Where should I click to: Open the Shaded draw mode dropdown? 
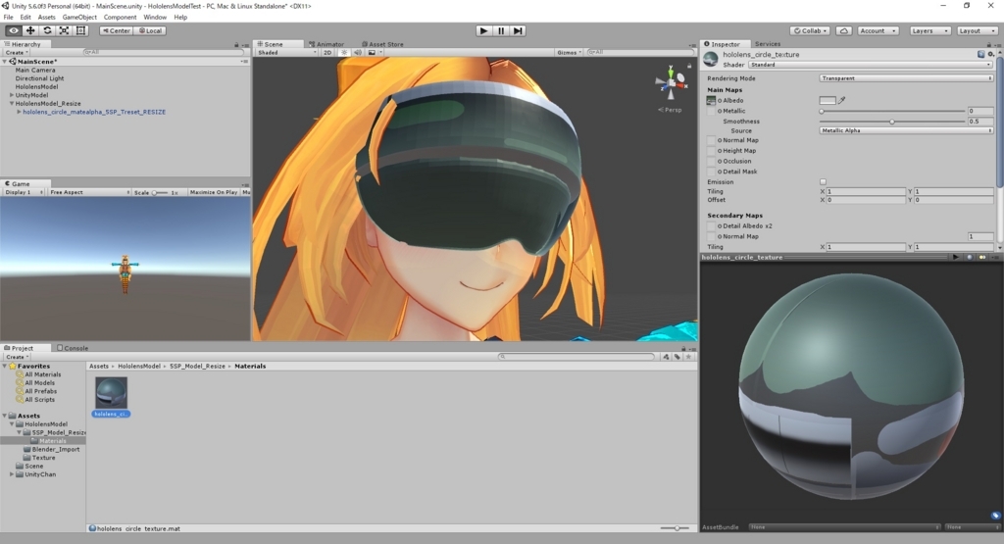pos(287,53)
